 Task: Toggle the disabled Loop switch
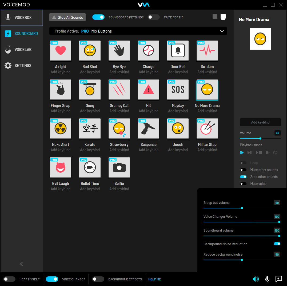(243, 163)
